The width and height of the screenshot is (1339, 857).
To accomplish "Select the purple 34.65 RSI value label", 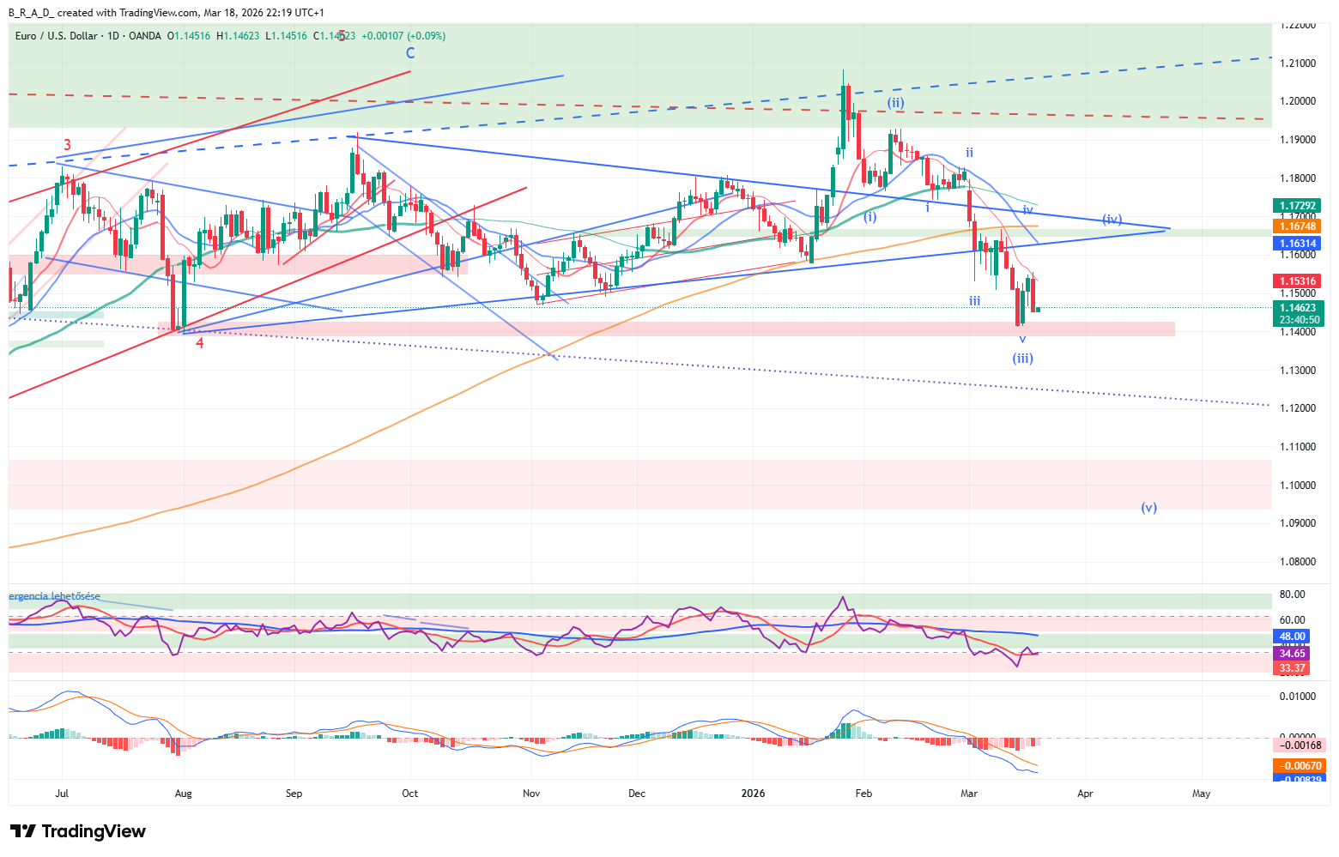I will point(1292,654).
